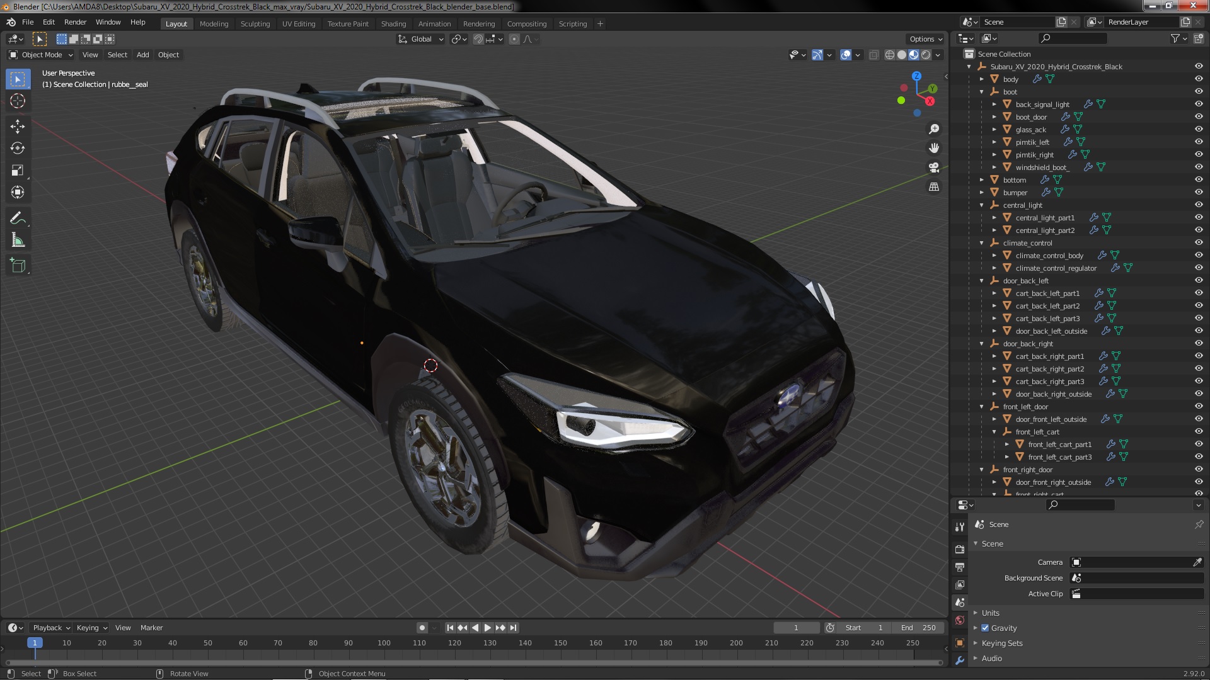Open the Render properties tab
The image size is (1210, 680).
(x=960, y=549)
